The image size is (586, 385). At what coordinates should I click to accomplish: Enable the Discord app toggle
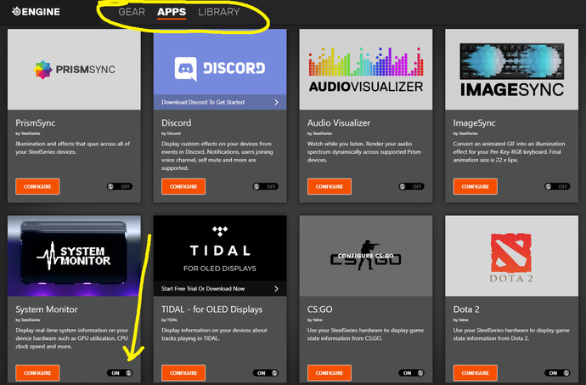[x=265, y=186]
